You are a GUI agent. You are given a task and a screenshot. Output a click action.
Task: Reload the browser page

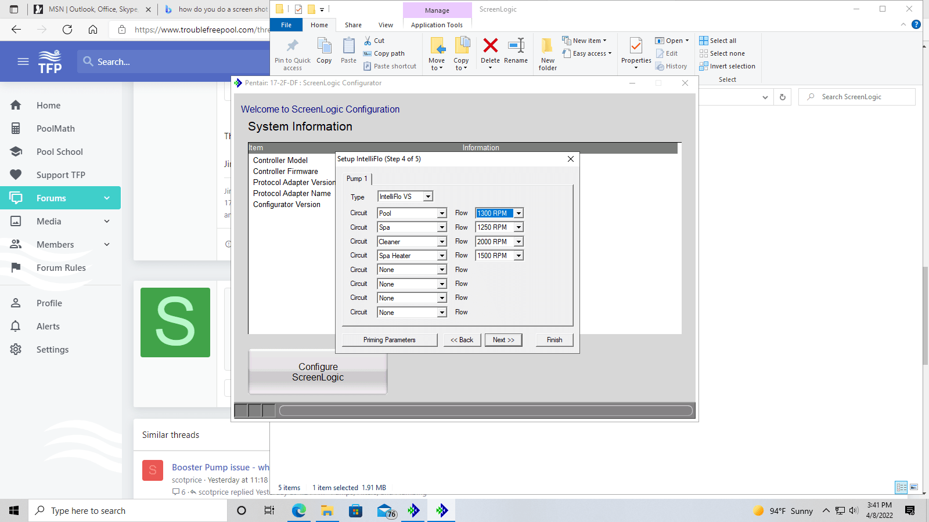[x=67, y=30]
